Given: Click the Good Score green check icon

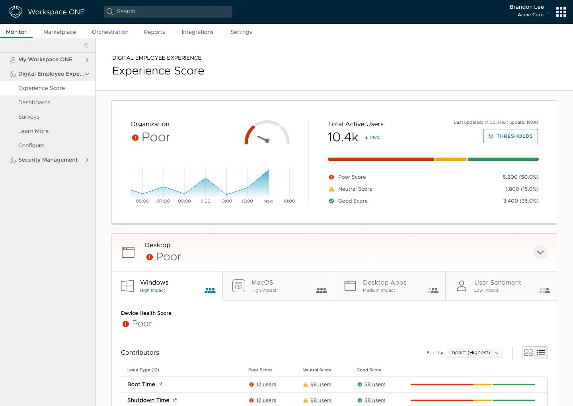Looking at the screenshot, I should 331,201.
